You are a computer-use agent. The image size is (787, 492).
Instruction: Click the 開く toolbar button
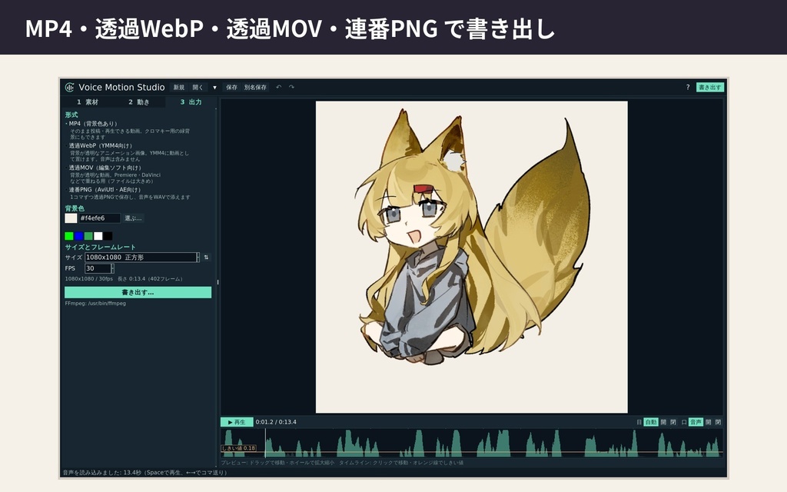(x=198, y=88)
